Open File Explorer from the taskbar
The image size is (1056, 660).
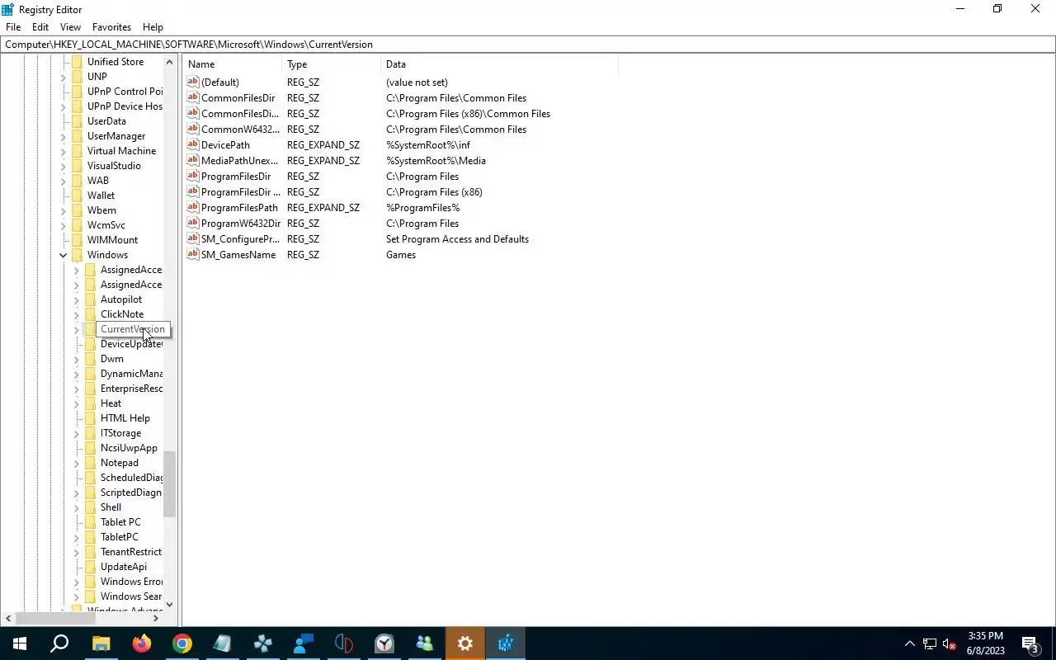(101, 643)
